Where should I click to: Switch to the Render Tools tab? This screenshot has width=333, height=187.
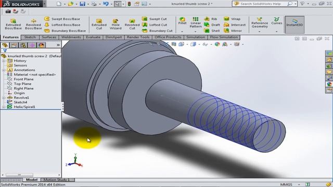138,37
